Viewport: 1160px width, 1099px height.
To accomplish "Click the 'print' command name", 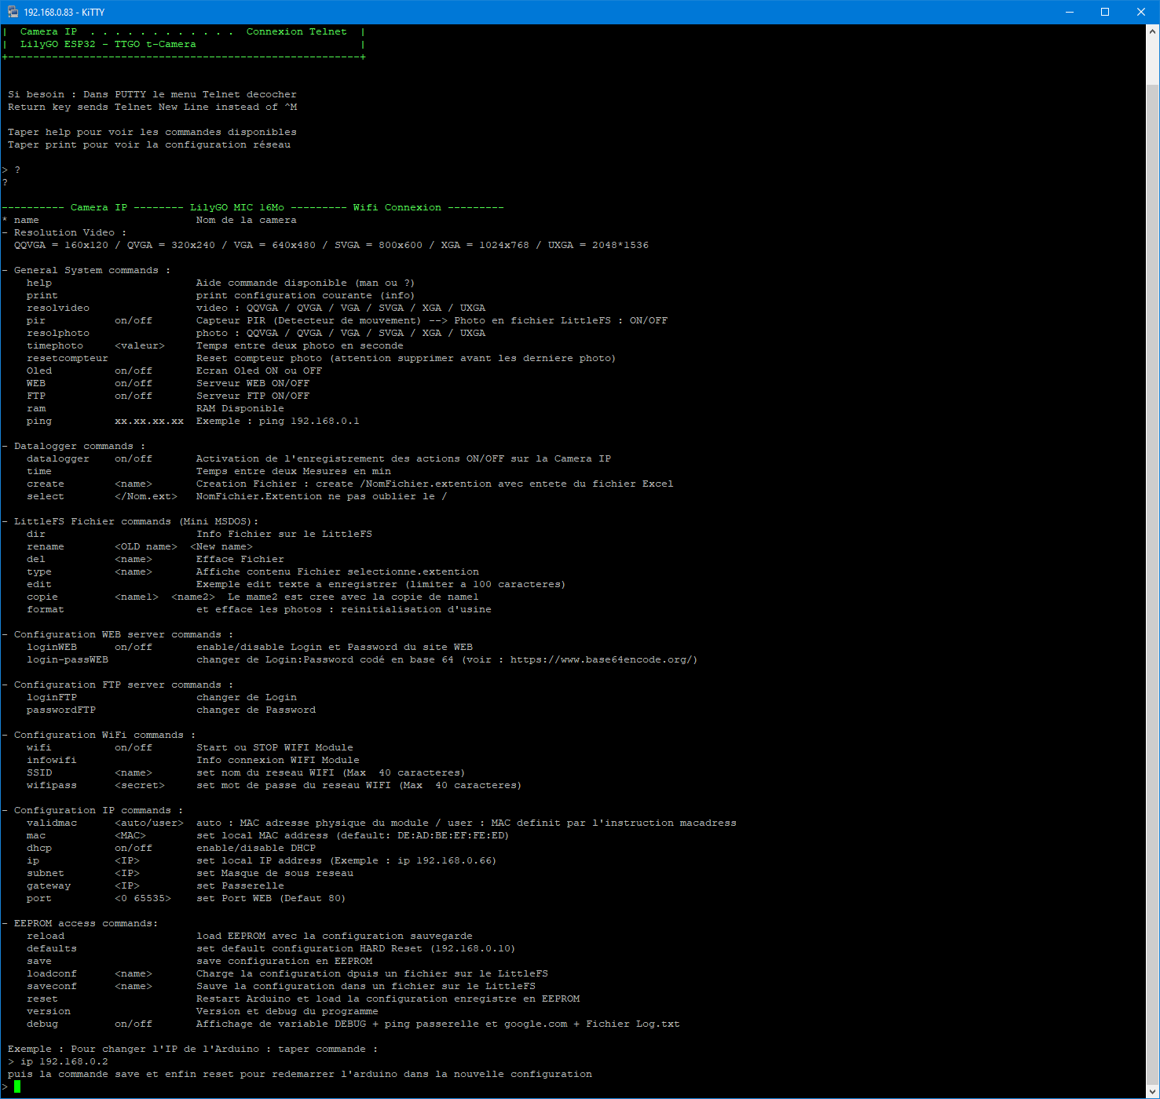I will coord(42,295).
